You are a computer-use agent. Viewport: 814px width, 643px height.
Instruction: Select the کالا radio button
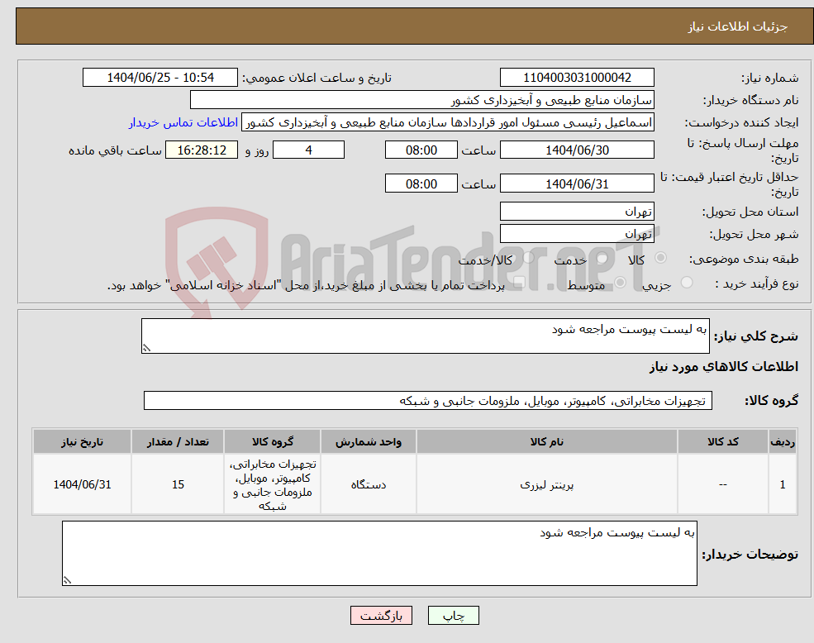pos(661,256)
